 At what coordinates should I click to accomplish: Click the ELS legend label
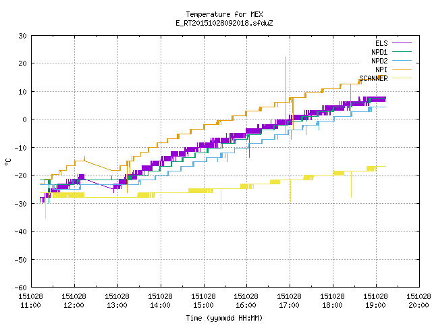coord(381,43)
